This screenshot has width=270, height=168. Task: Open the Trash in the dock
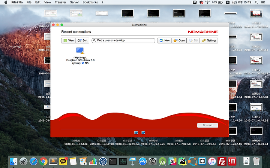pos(256,162)
